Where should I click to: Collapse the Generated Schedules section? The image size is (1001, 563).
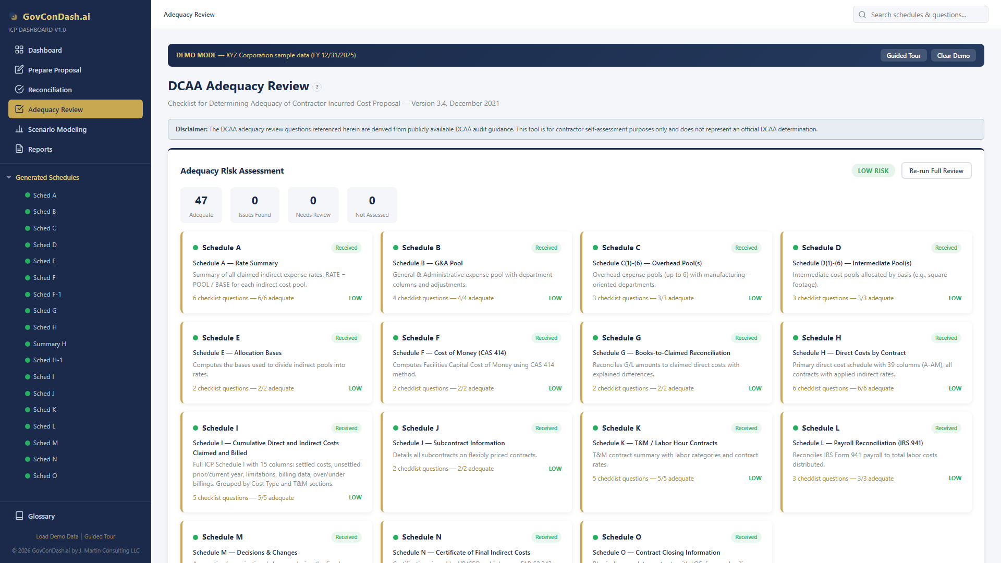(8, 177)
